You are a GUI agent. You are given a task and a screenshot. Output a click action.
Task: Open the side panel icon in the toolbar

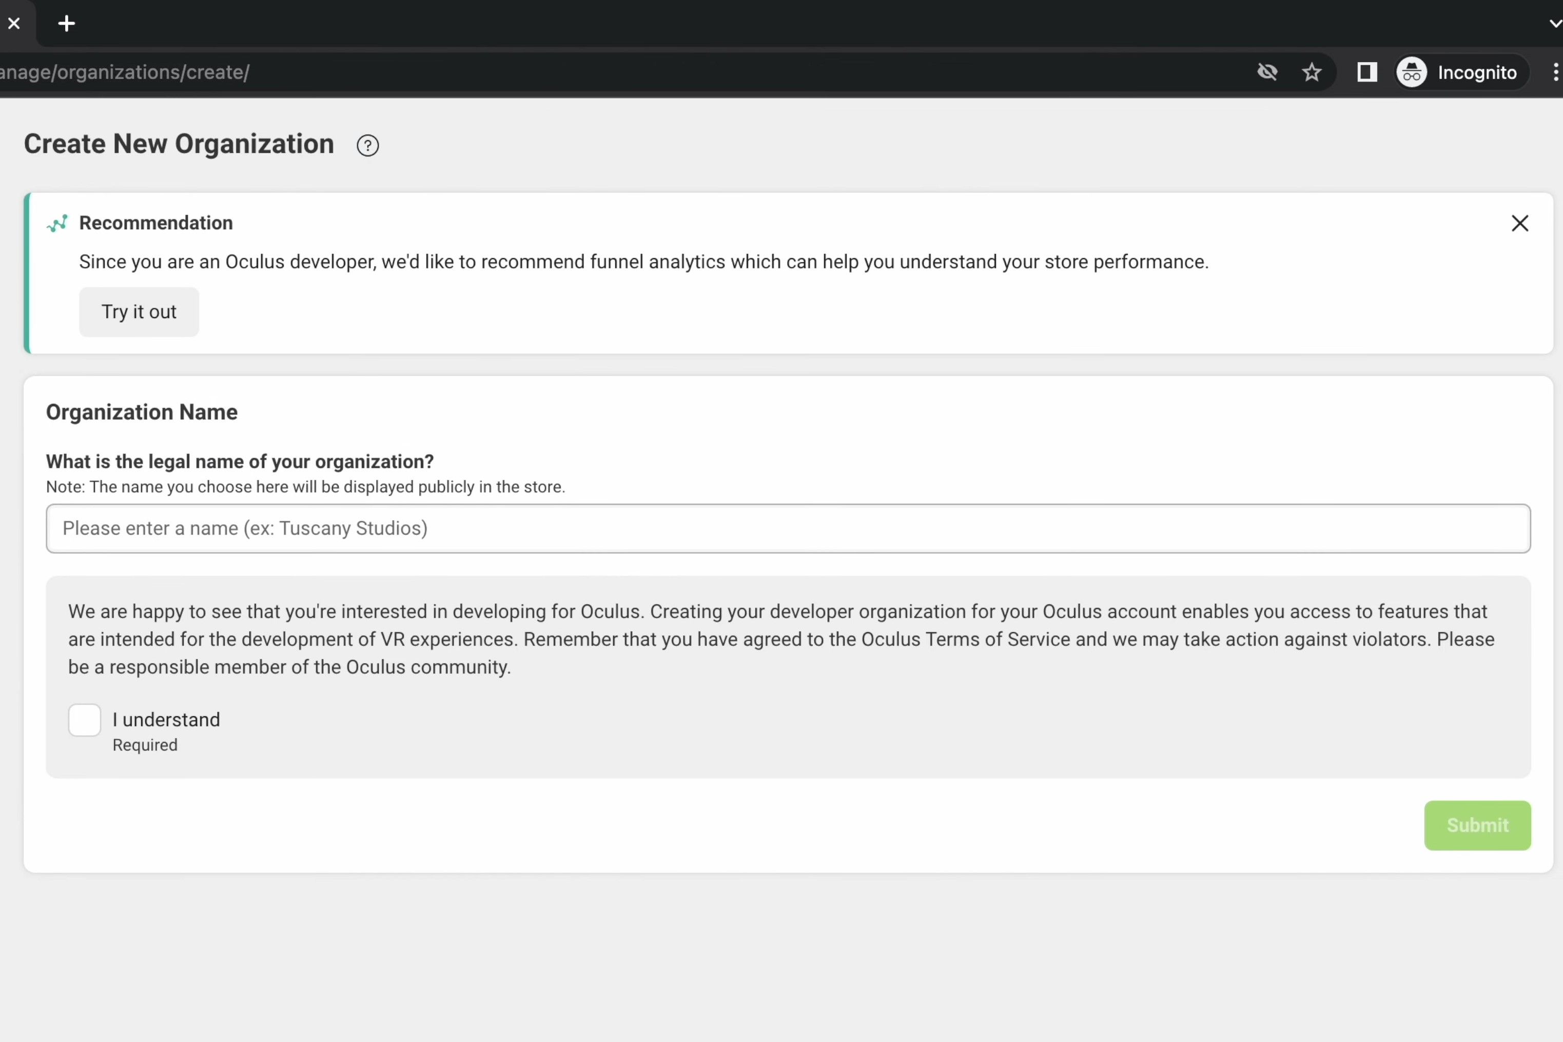pyautogui.click(x=1366, y=72)
